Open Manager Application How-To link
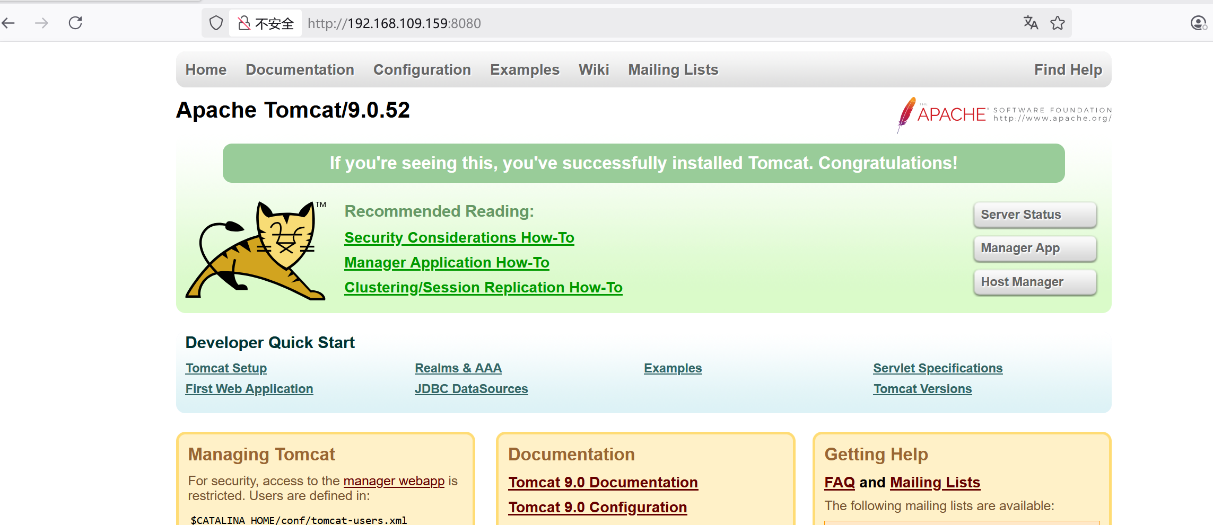 (447, 263)
